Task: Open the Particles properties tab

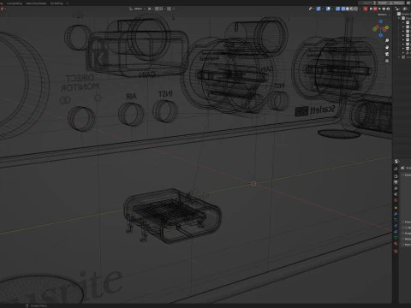Action: (x=396, y=220)
